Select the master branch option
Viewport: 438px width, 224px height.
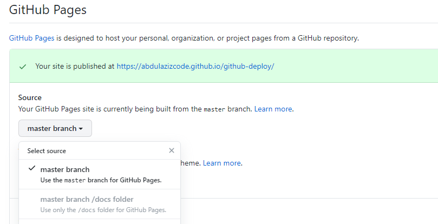click(x=100, y=174)
